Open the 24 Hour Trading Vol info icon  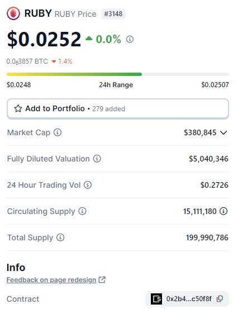[88, 185]
